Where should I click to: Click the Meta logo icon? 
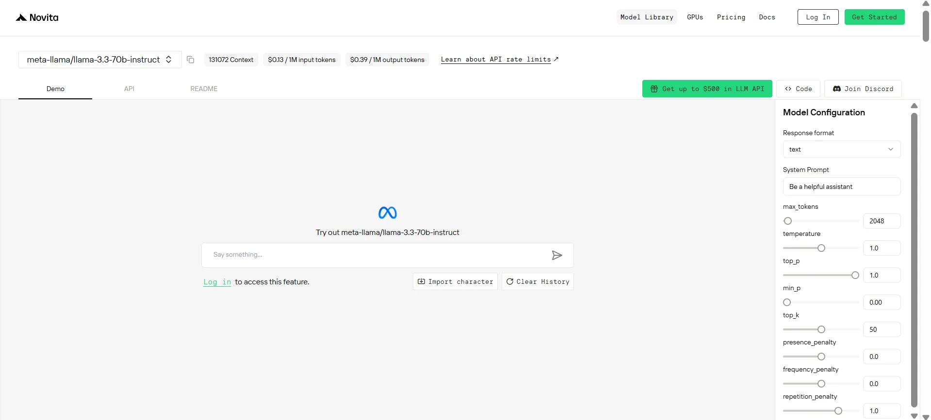click(388, 213)
